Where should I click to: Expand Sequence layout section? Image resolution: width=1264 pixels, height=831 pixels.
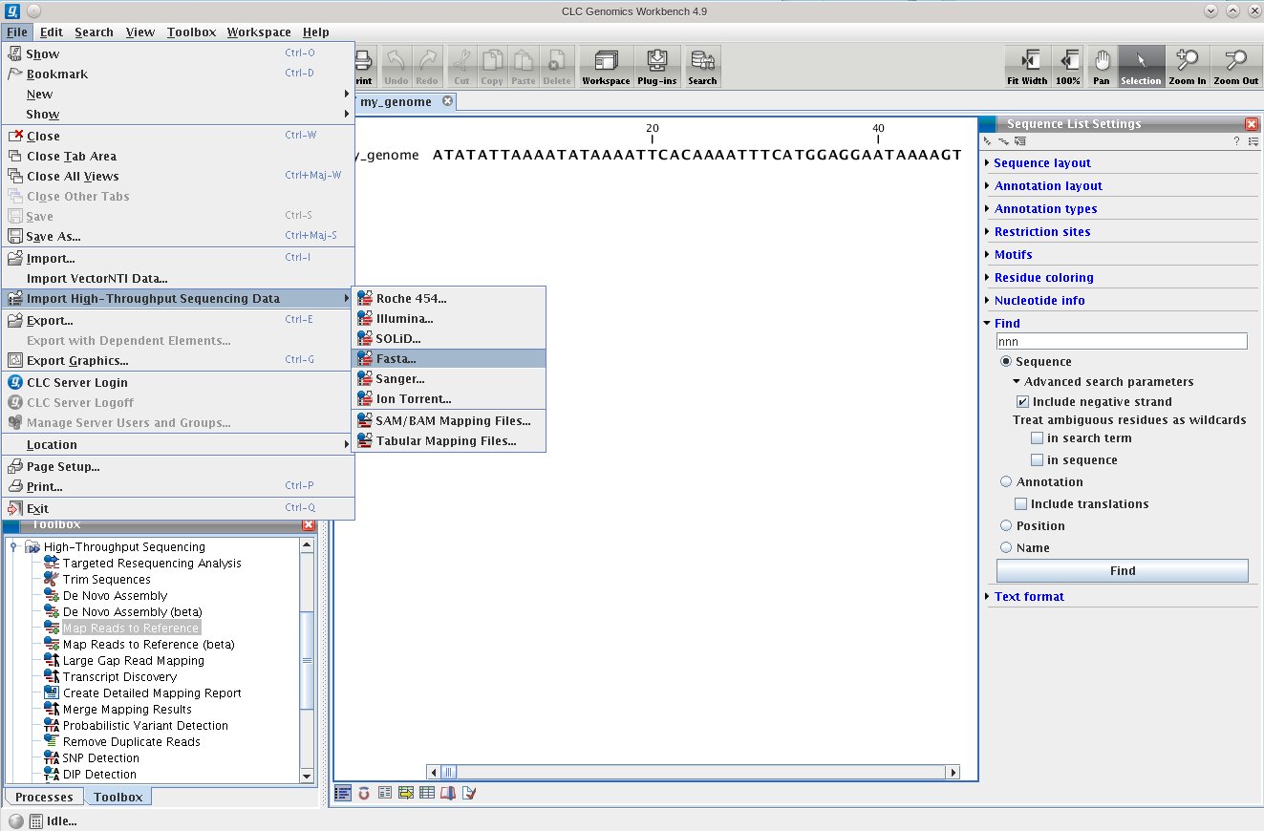1041,163
